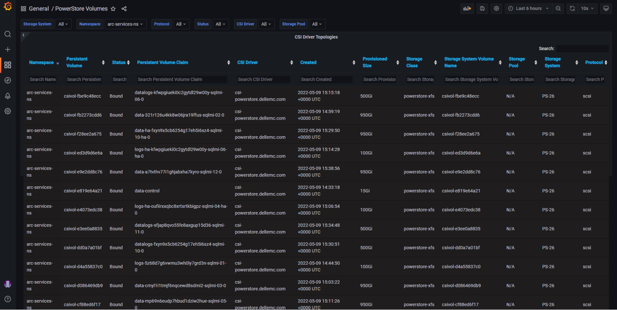Select data-cmyl1i1tmjf6nqcewd8sdmi2-sqlmi-03-0 claim
The image size is (617, 310).
tap(180, 285)
